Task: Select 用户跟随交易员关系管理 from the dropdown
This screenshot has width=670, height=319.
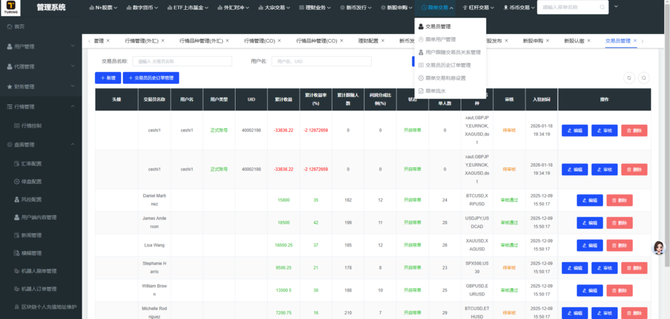Action: click(450, 52)
